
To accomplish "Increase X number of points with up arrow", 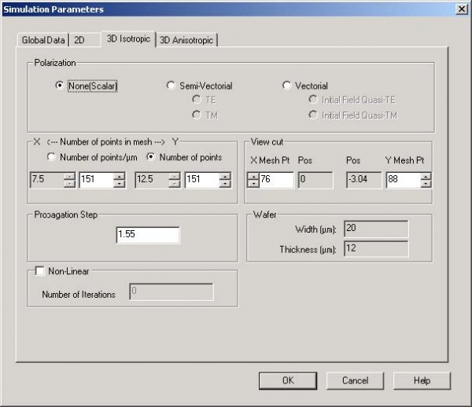I will pos(120,177).
